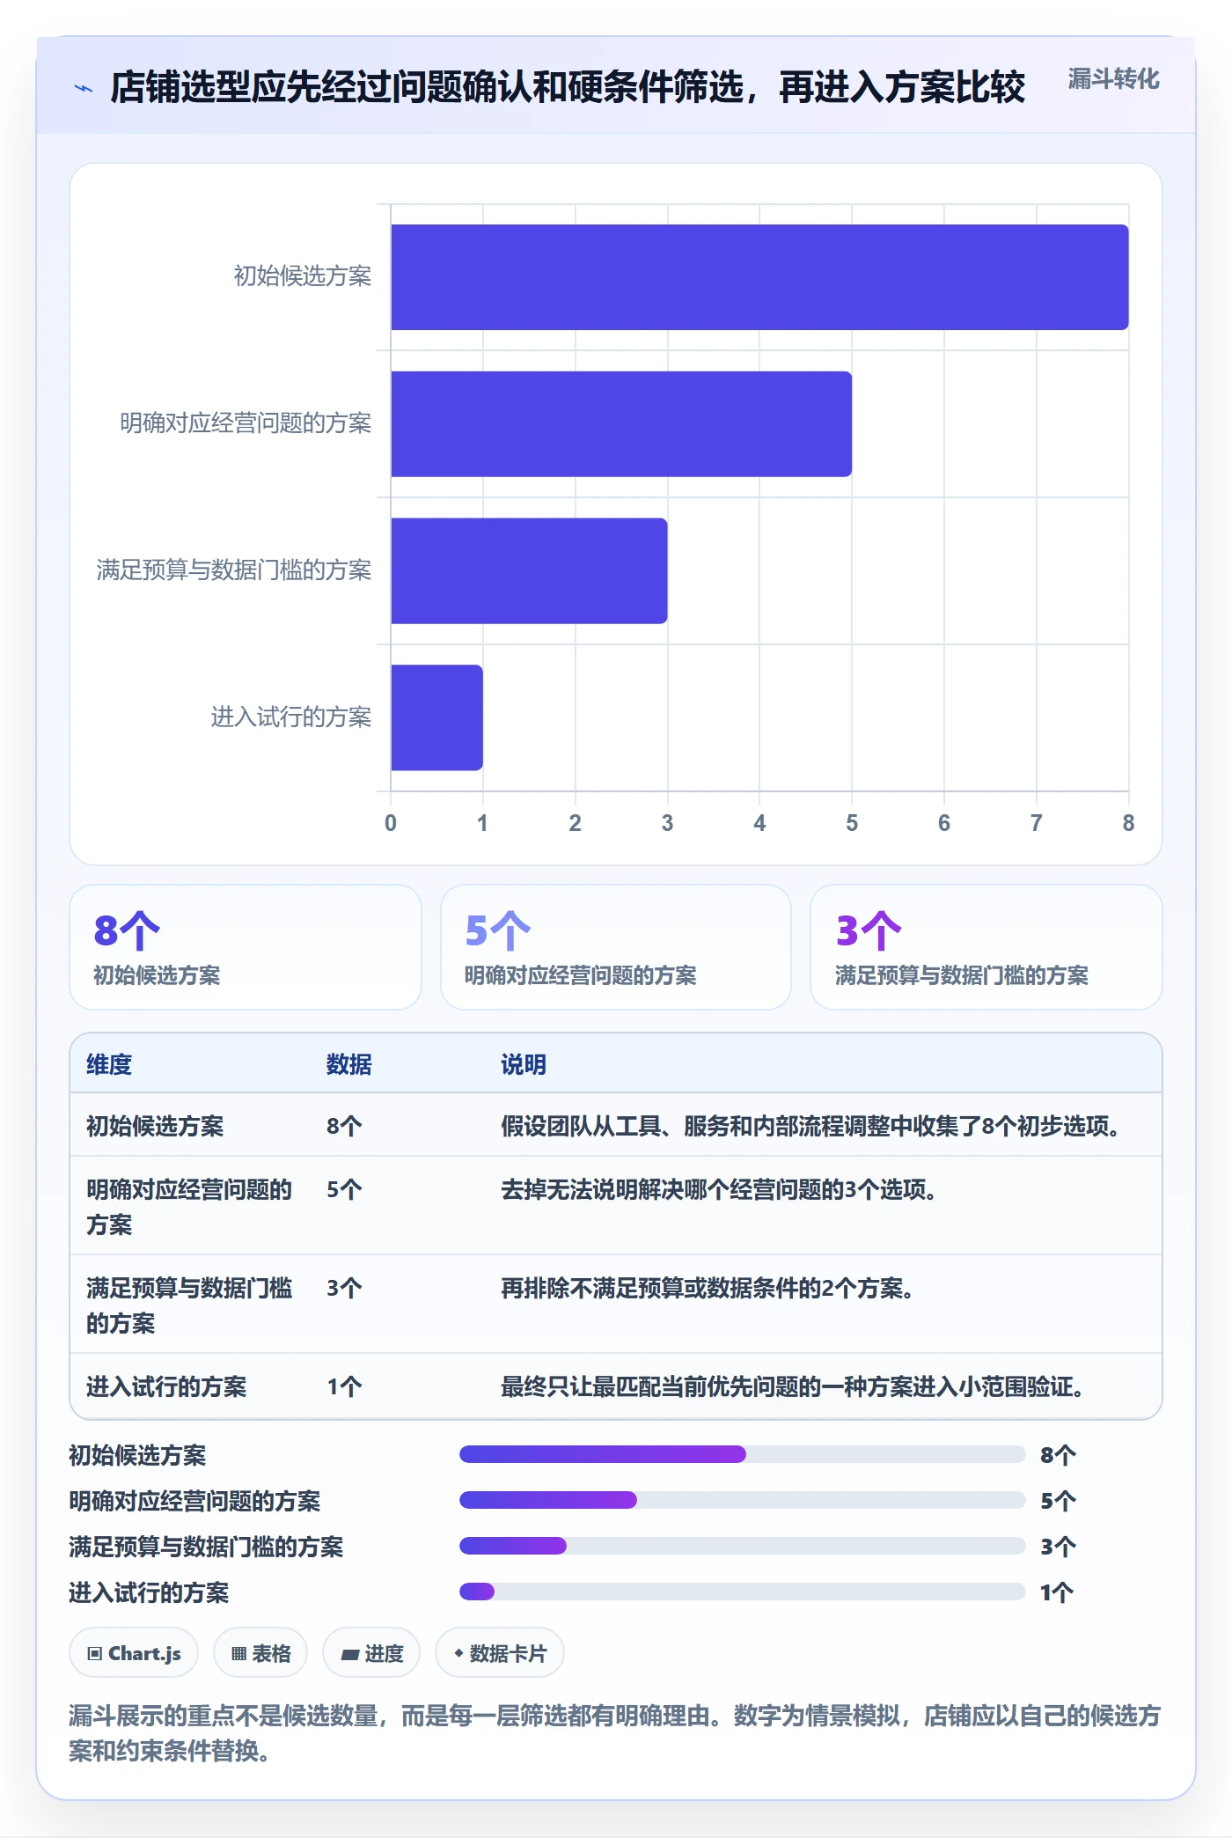Click the 初始候选方案 chart bar
1232x1838 pixels.
(x=759, y=277)
